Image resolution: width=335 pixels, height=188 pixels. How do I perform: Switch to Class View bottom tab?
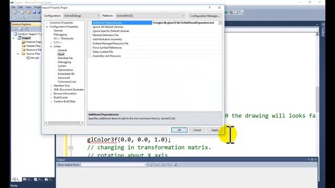(x=27, y=180)
